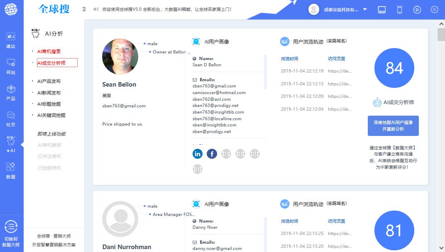Click the AI用户画像 robot icon
The height and width of the screenshot is (252, 445).
(196, 41)
